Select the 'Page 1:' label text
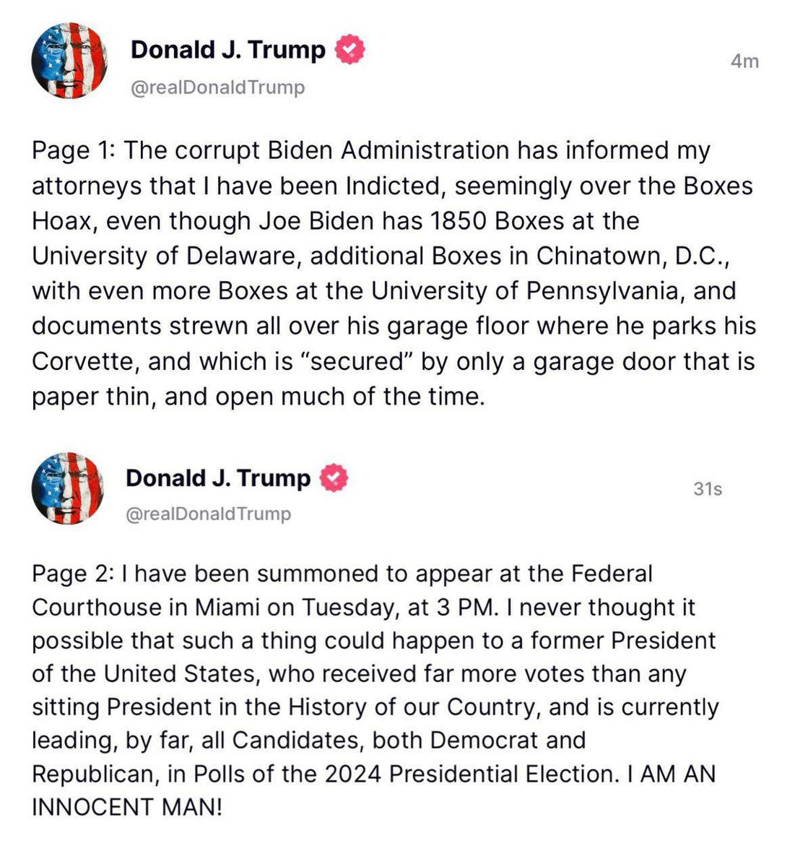Screen dimensions: 795x867 (x=74, y=151)
